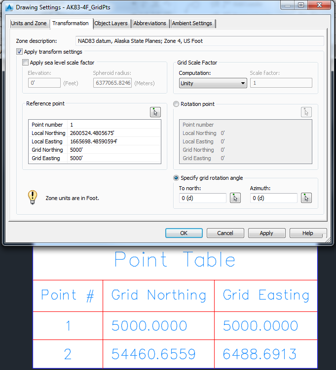This screenshot has height=370, width=336.
Task: Click Grid Northing column header in Point Table
Action: tap(159, 295)
